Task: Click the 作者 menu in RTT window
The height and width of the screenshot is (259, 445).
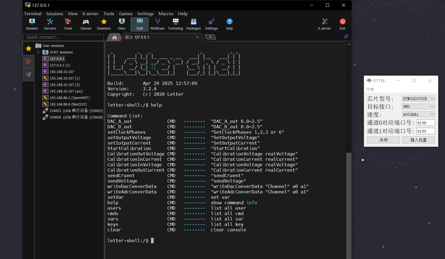Action: 370,89
